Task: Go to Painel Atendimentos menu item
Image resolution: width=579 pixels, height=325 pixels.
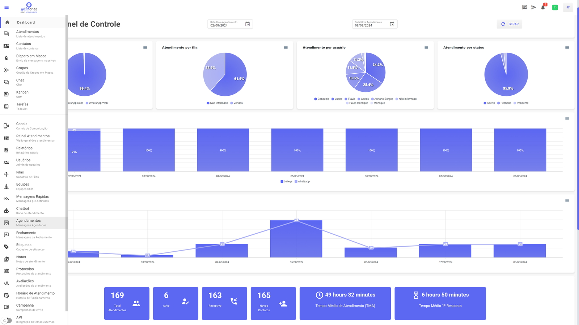Action: click(33, 138)
